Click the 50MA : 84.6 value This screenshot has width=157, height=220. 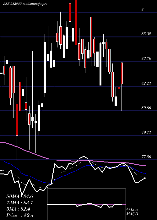[19, 196]
